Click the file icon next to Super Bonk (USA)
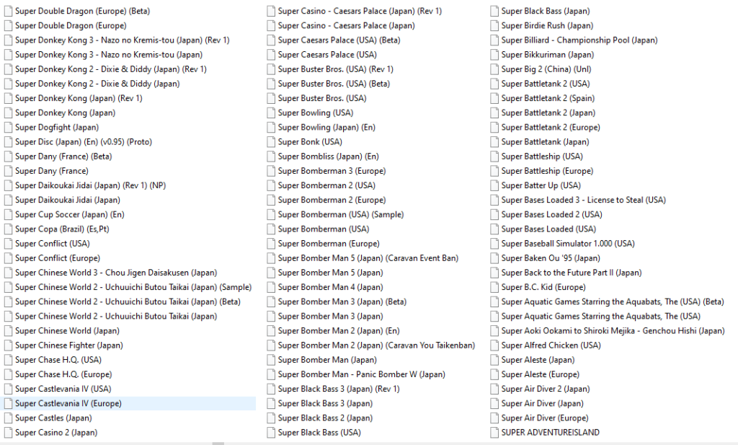Viewport: 738px width, 445px height. coord(271,142)
